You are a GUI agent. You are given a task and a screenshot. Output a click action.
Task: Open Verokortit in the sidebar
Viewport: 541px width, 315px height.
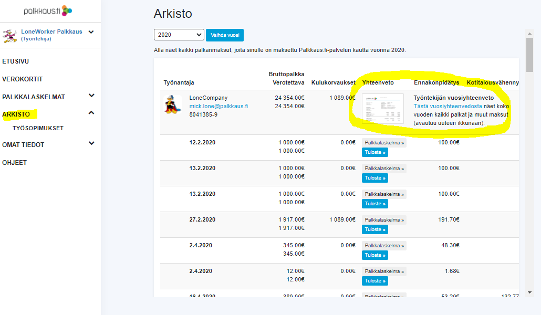22,79
